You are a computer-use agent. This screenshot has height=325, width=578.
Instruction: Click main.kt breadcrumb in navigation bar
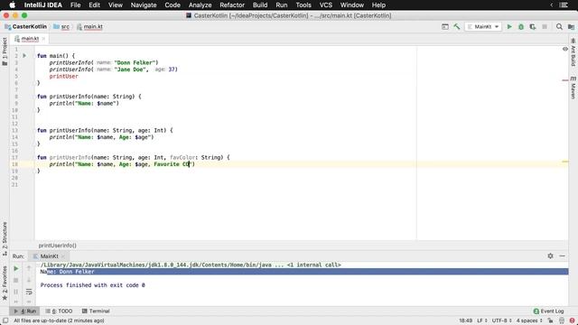[89, 26]
